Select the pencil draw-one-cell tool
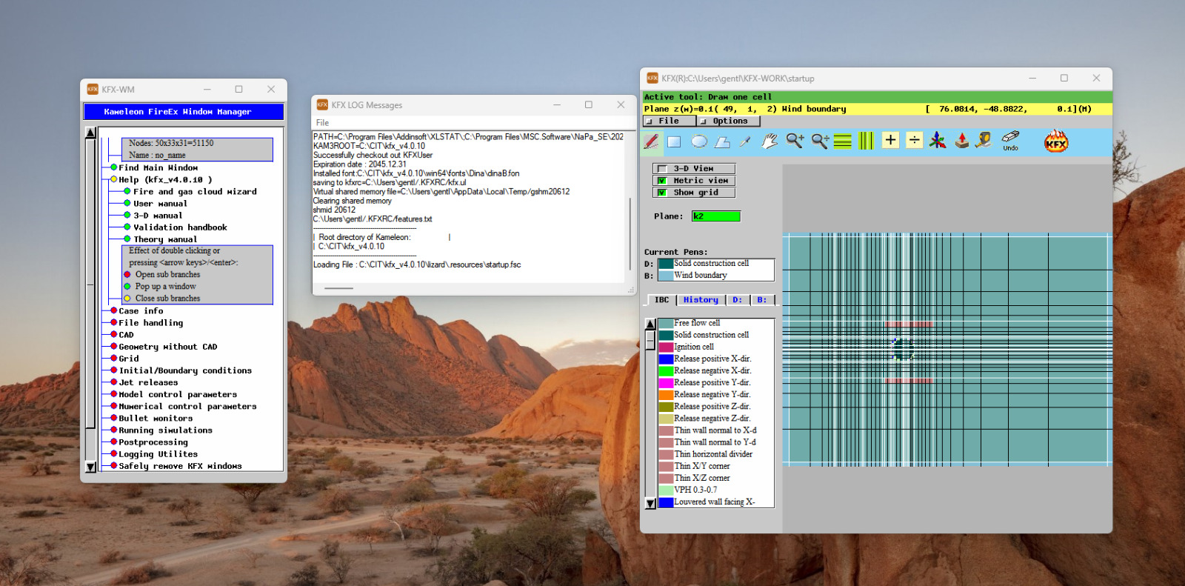1185x586 pixels. (x=652, y=141)
